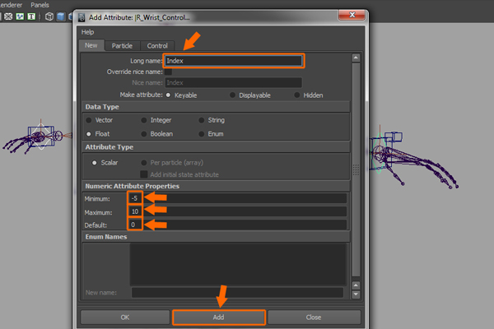
Task: Click the green T viewport toolbar icon
Action: coord(31,16)
